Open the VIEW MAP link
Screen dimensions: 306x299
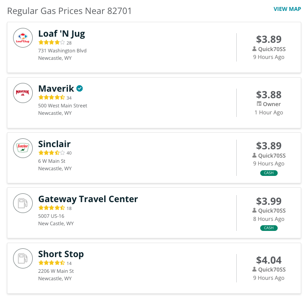[287, 9]
